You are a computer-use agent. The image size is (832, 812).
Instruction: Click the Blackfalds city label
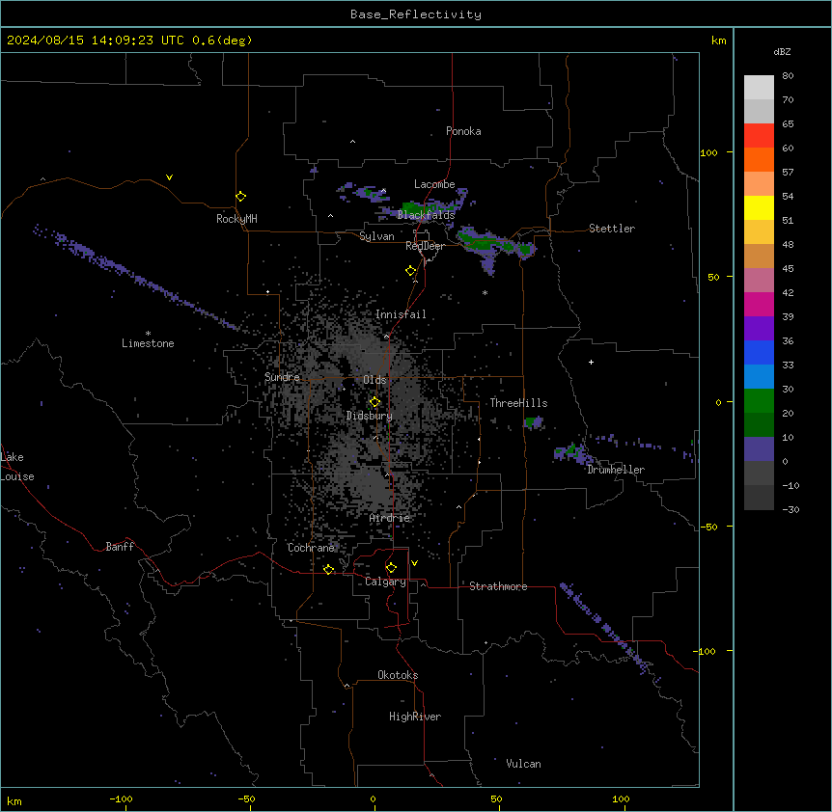426,215
